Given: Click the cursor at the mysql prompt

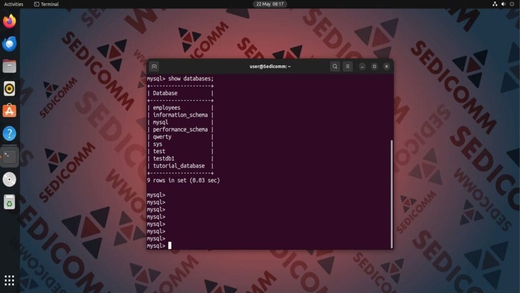Looking at the screenshot, I should pyautogui.click(x=169, y=245).
